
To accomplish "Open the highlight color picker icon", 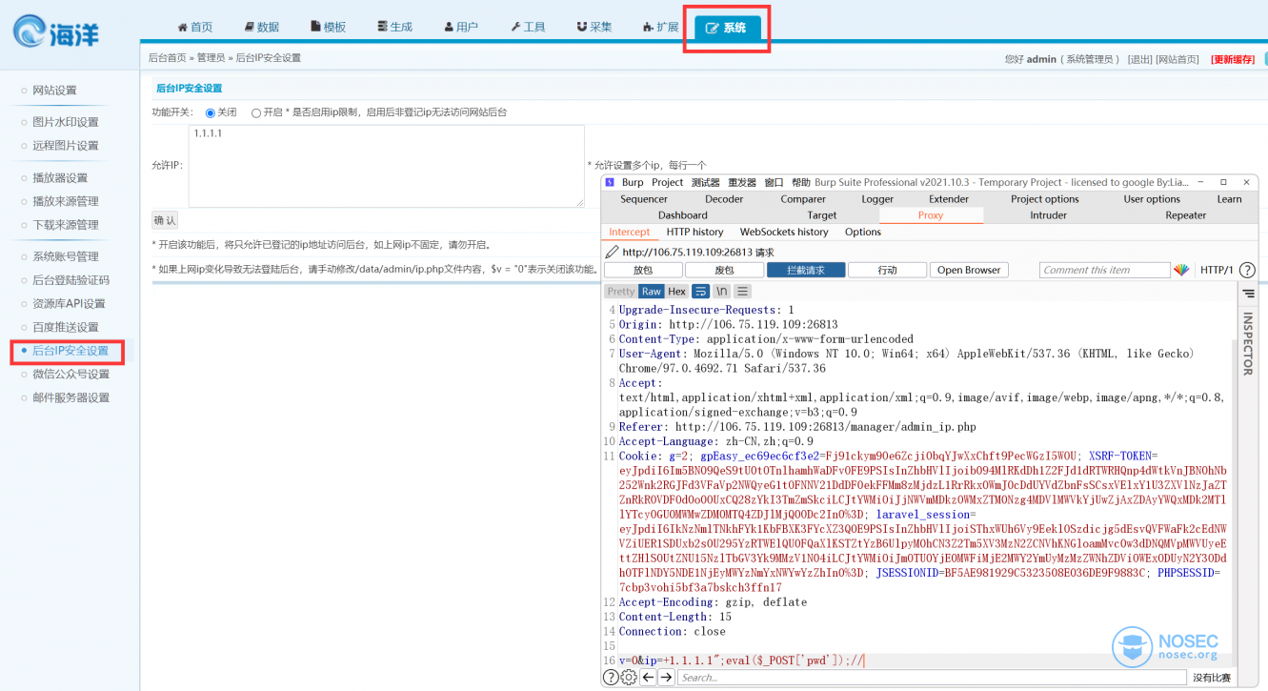I will click(x=1181, y=270).
